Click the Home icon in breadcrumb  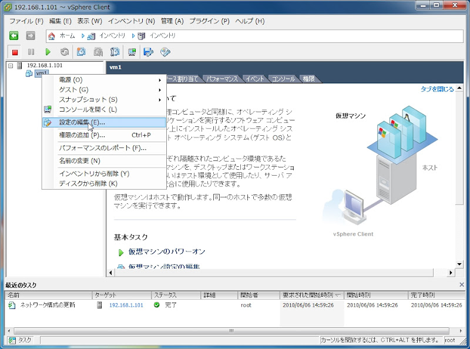52,36
